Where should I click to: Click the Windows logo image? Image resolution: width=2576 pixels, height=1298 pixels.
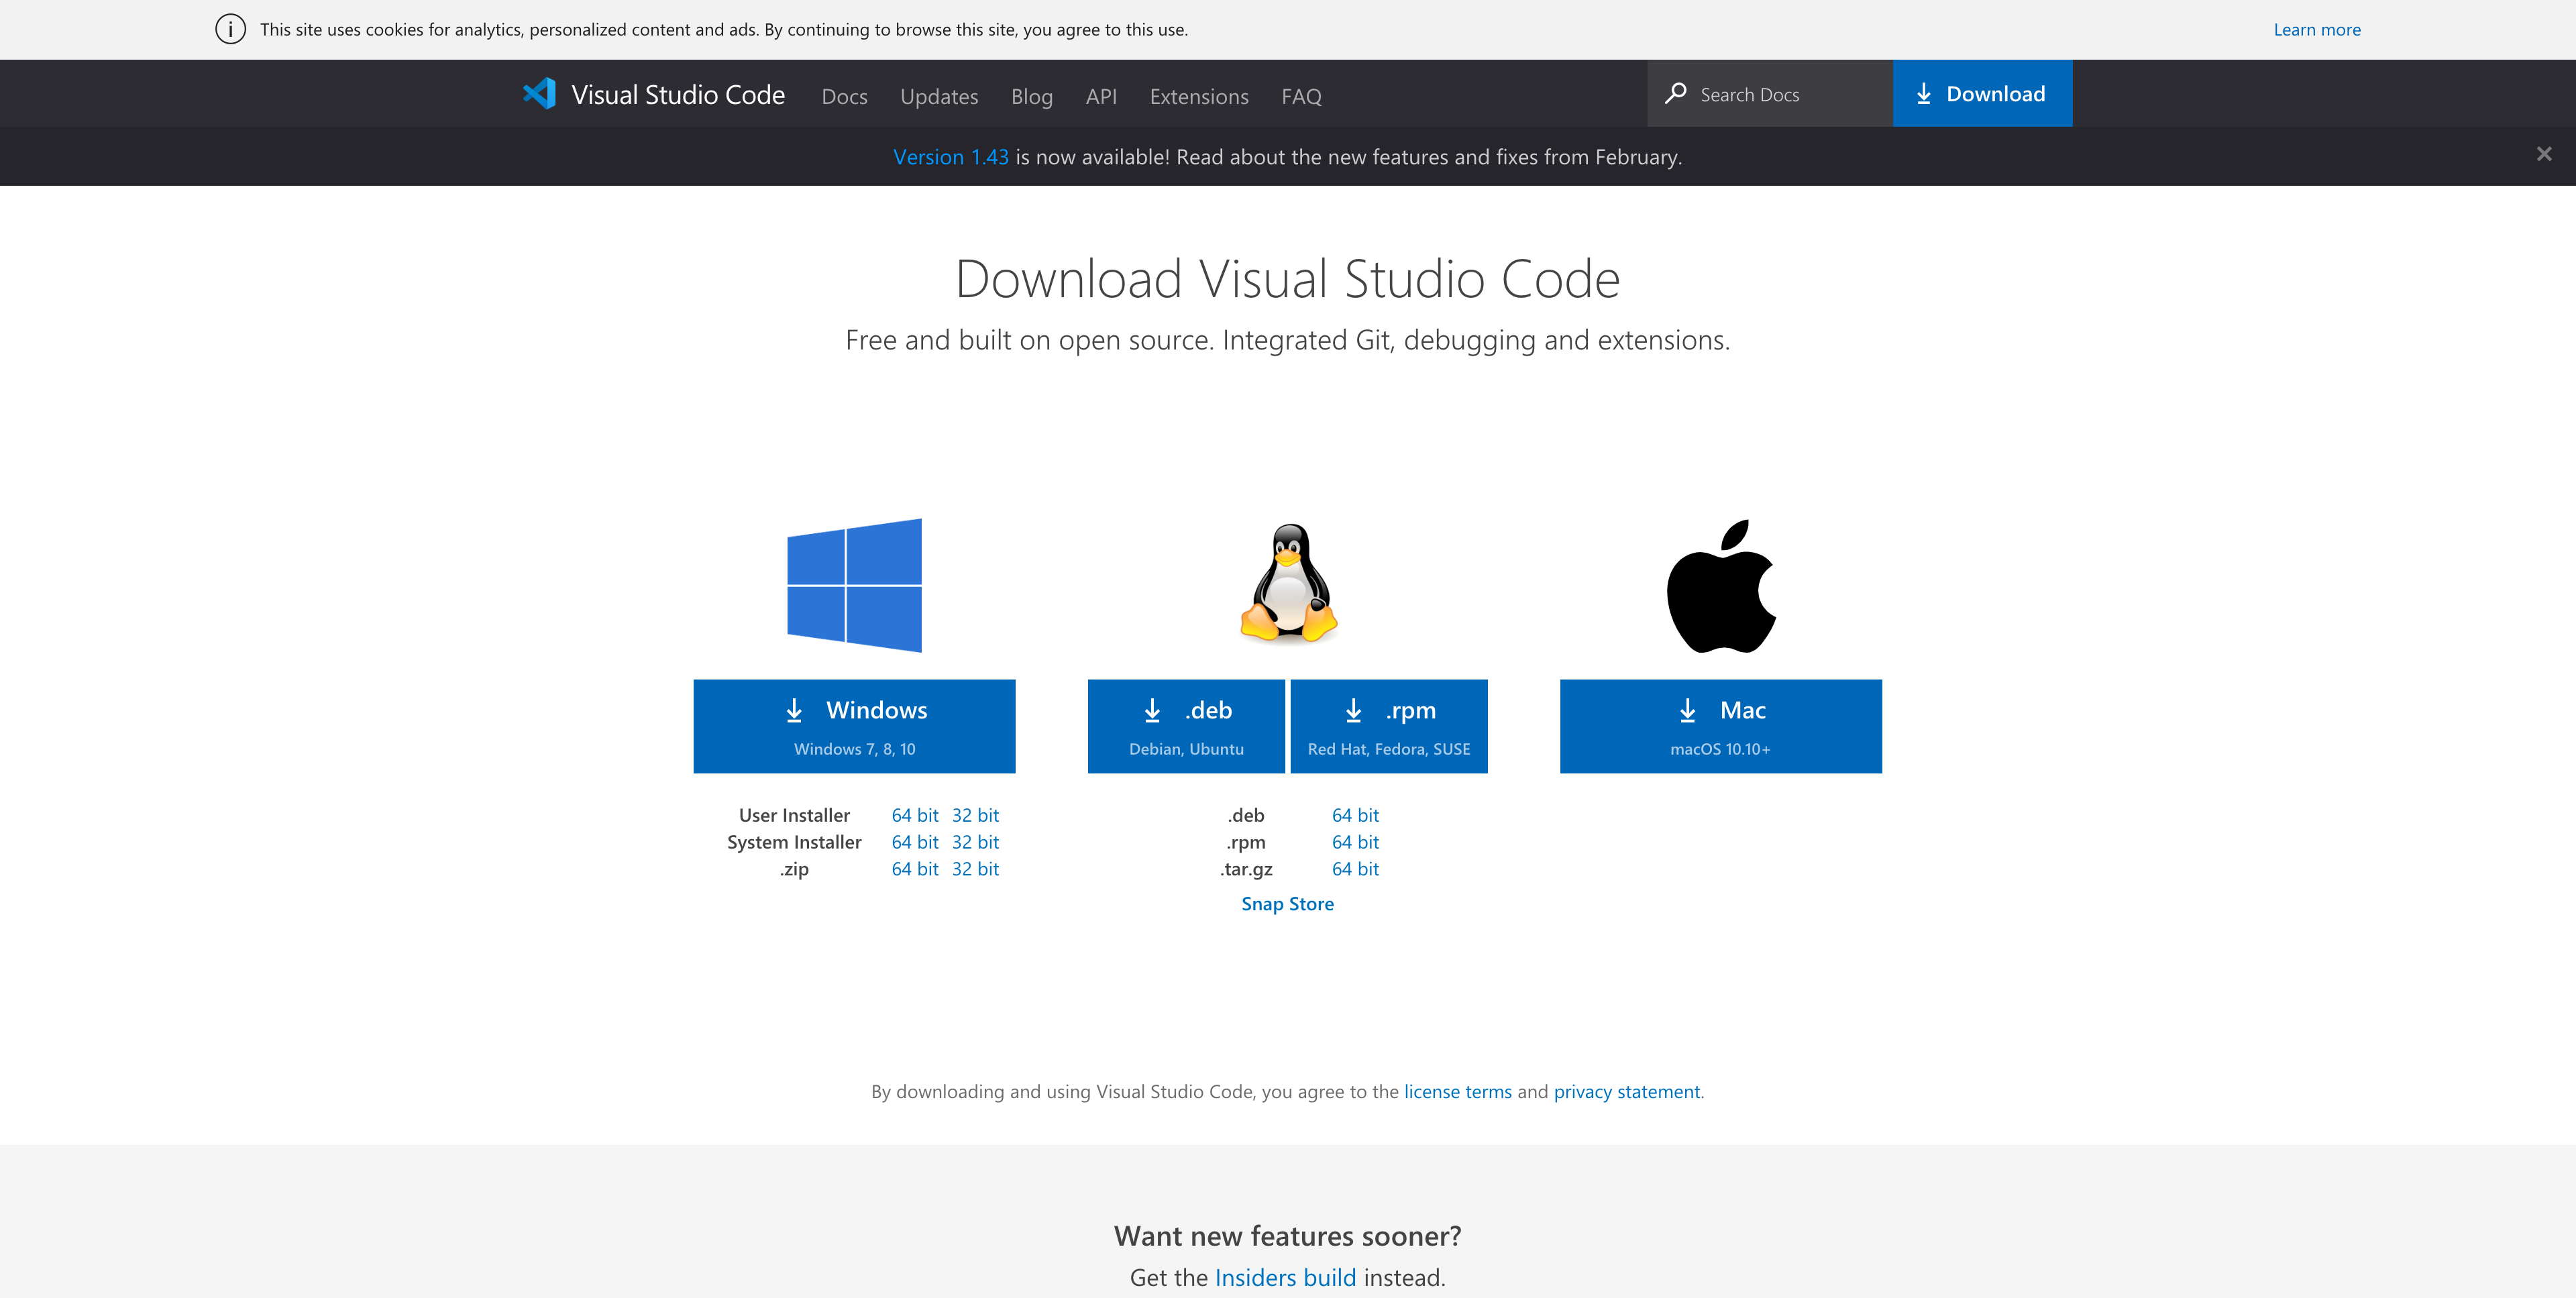tap(854, 585)
